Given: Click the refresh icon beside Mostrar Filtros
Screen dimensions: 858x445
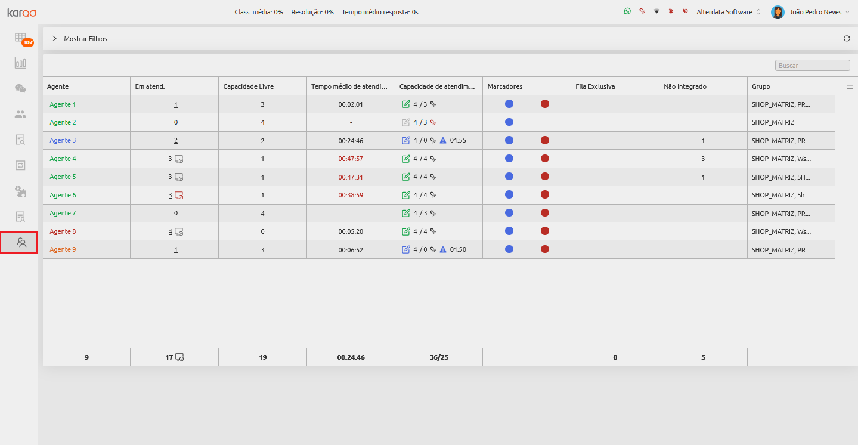Looking at the screenshot, I should (847, 39).
